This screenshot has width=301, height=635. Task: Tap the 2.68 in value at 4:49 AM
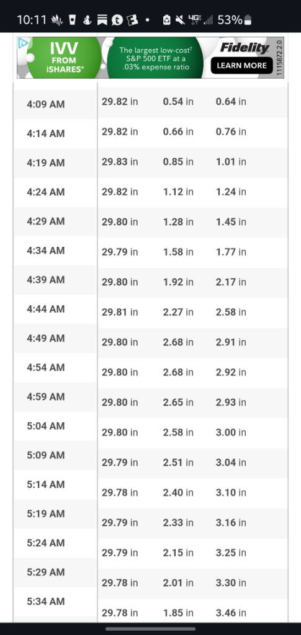tap(178, 342)
